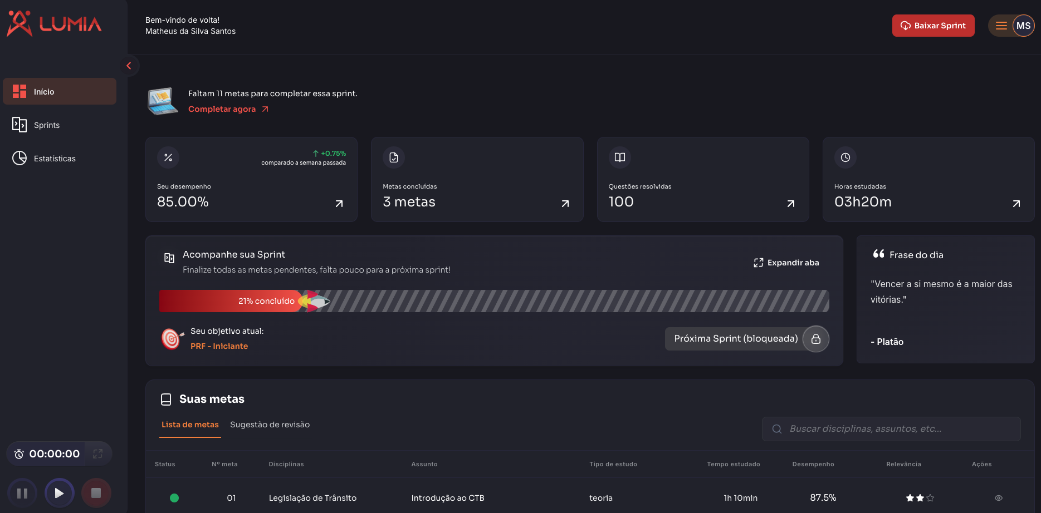Start the study timer with play button
The height and width of the screenshot is (513, 1041).
59,493
